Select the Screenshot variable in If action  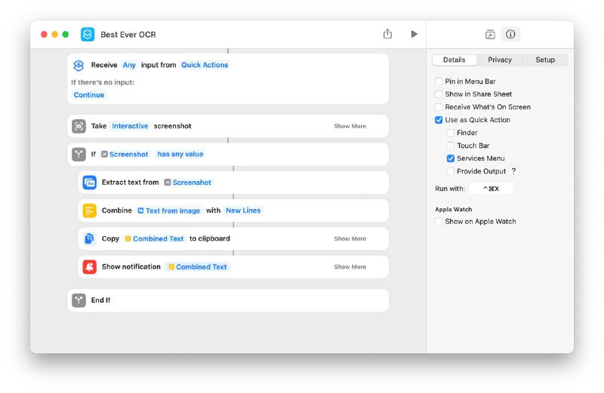tap(125, 154)
